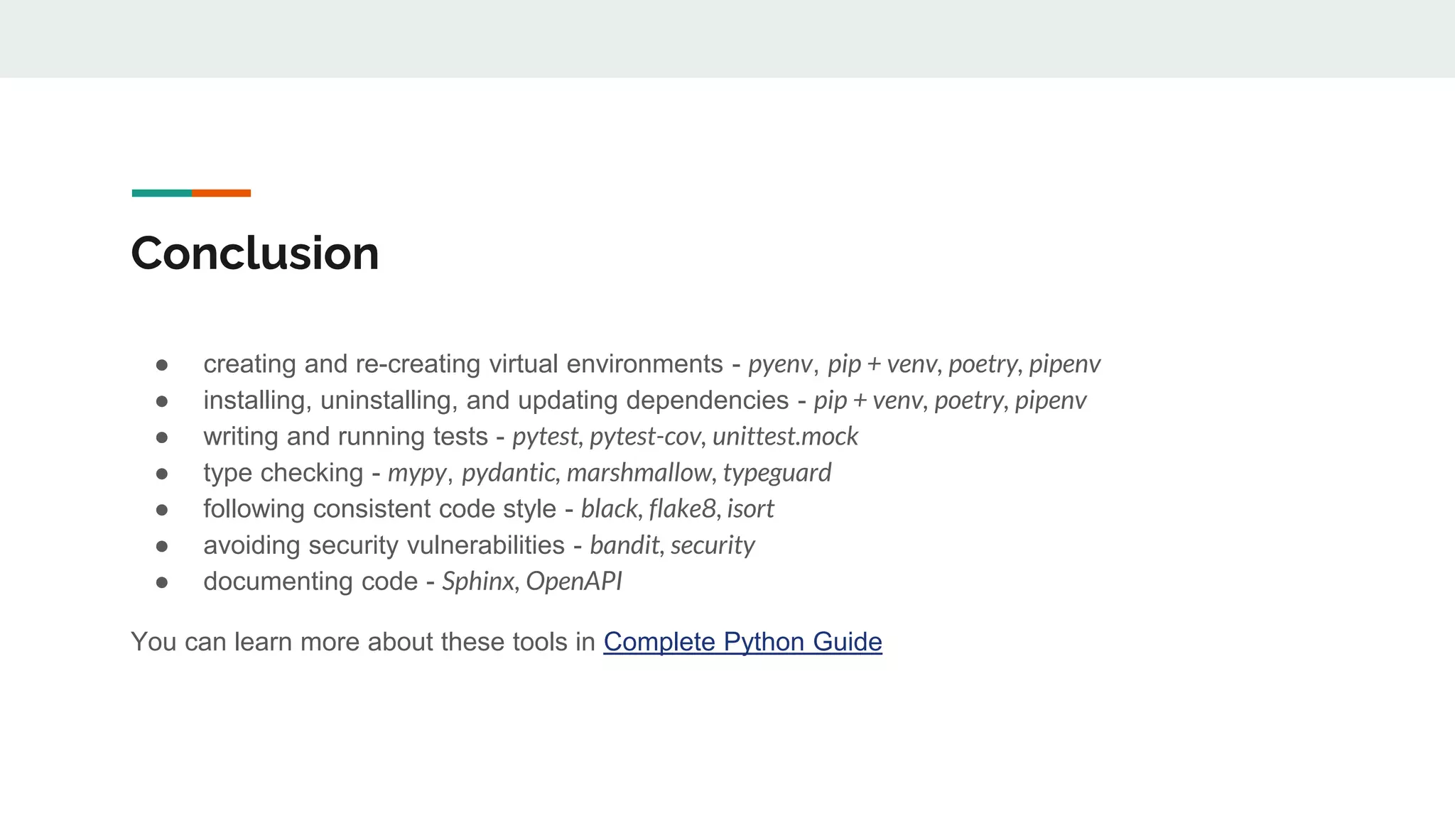This screenshot has width=1455, height=818.
Task: Click the italic word marshmallow
Action: (639, 473)
